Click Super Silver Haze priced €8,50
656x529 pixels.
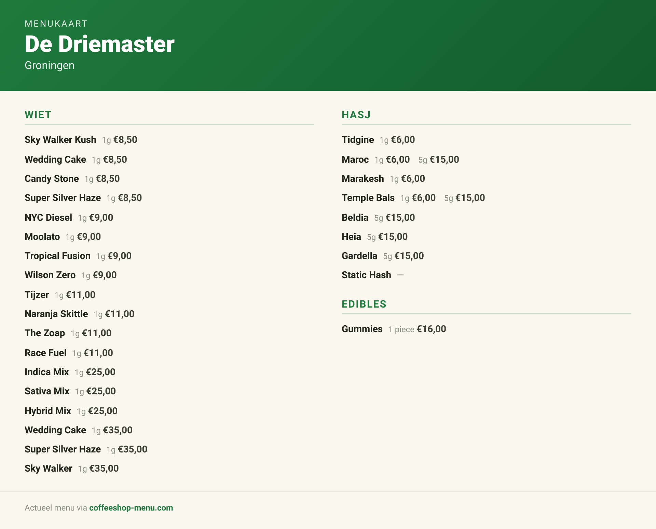63,198
